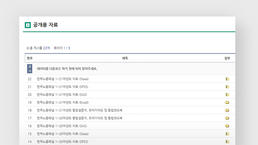Click the 공지 notice badge
Image resolution: width=258 pixels, height=145 pixels.
pyautogui.click(x=30, y=69)
